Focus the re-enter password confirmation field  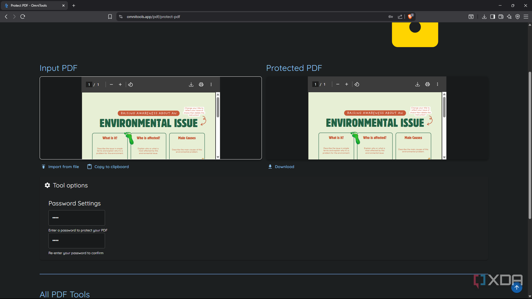(x=77, y=241)
